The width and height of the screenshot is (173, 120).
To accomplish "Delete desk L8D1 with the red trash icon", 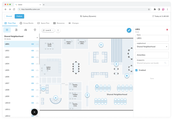I will [167, 30].
